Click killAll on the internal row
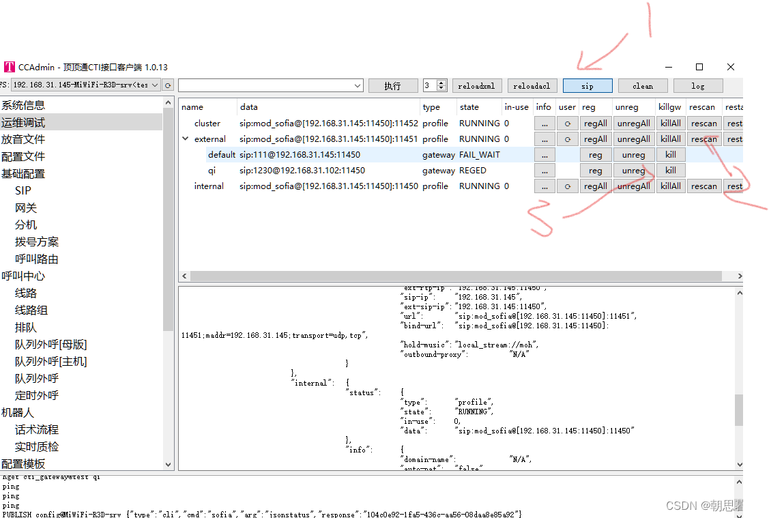The image size is (769, 518). click(671, 186)
